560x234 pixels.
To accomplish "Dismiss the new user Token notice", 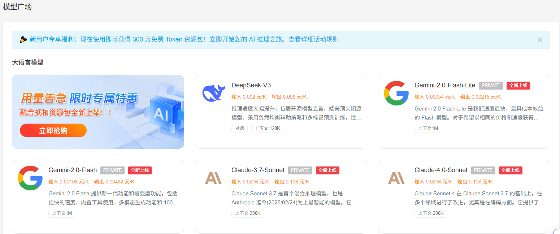I will (540, 40).
